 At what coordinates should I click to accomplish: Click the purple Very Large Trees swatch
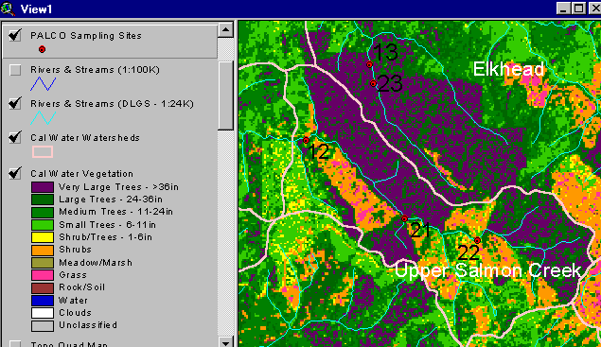point(43,187)
